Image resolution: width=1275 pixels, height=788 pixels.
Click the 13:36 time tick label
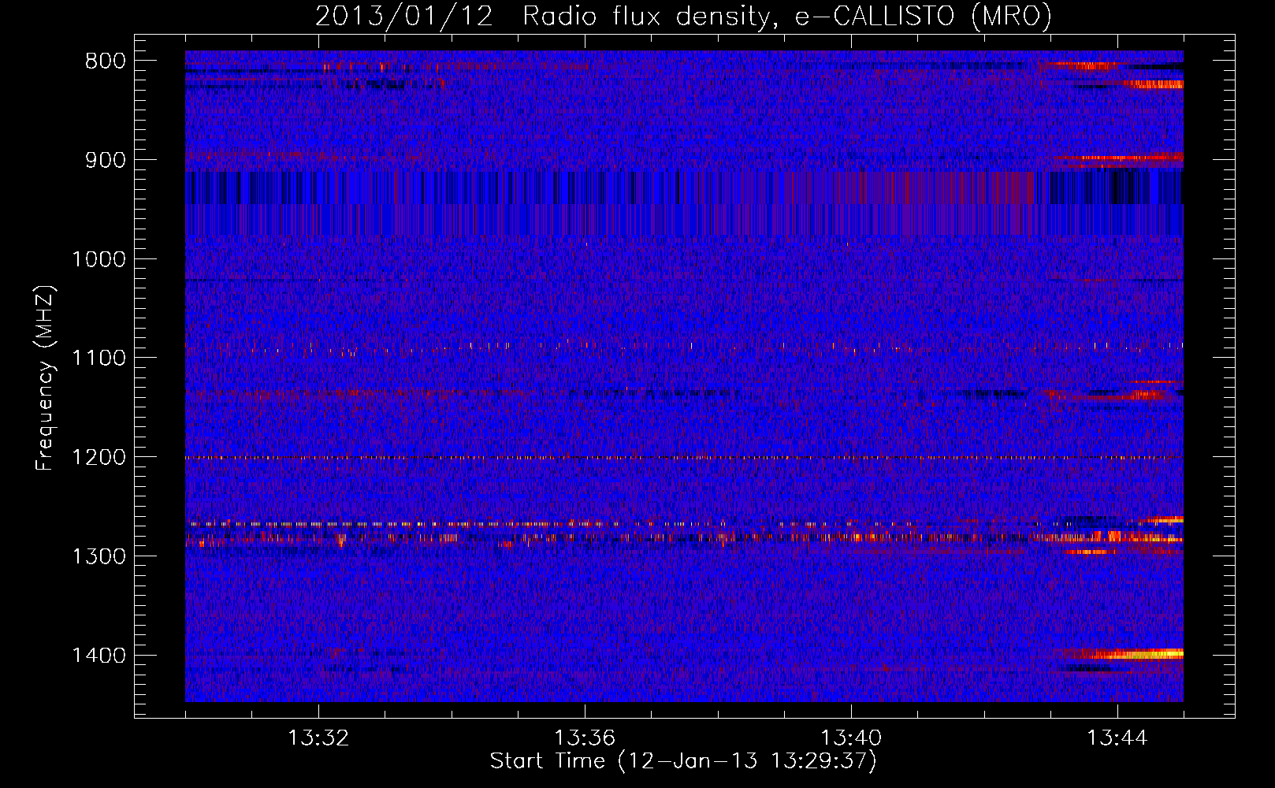[x=585, y=738]
